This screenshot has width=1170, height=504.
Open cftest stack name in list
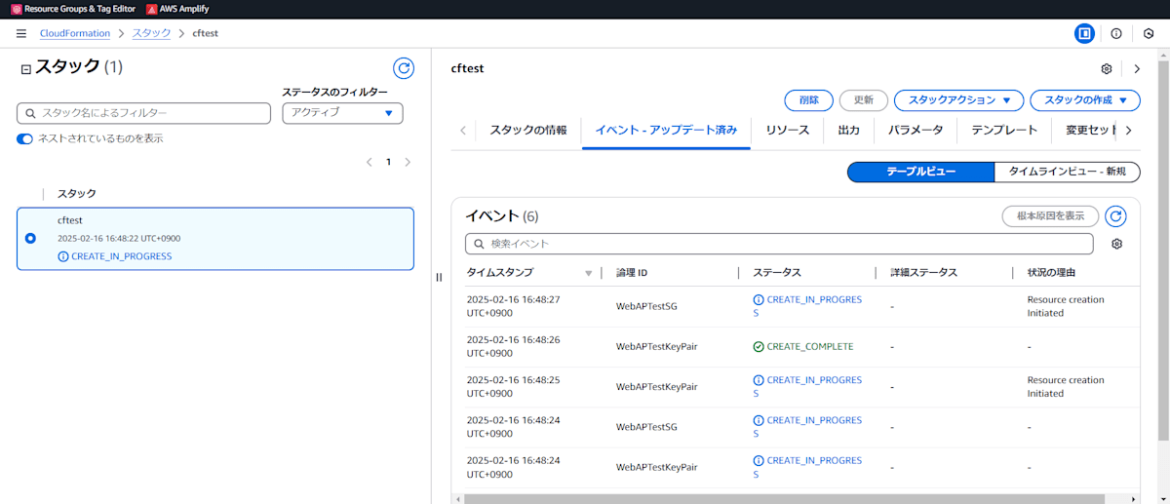(x=70, y=220)
